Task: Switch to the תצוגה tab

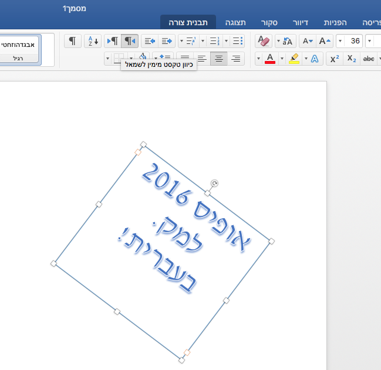Action: (x=235, y=22)
